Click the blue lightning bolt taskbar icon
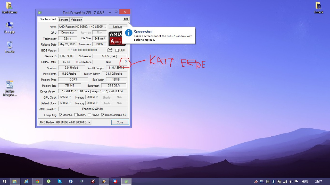Viewport: 330px width, 185px height. coord(71,181)
